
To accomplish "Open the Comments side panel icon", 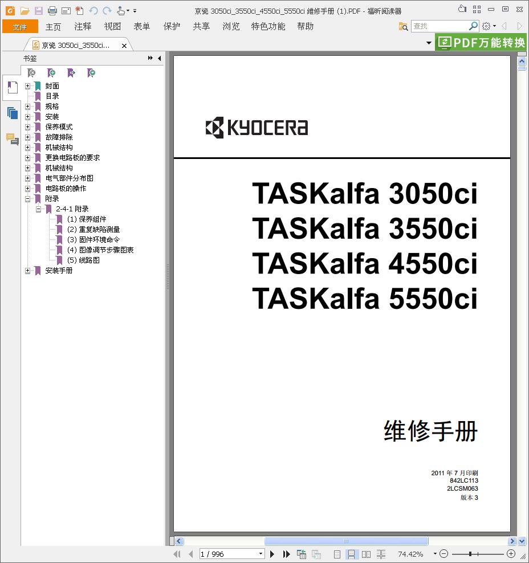I will [x=13, y=139].
